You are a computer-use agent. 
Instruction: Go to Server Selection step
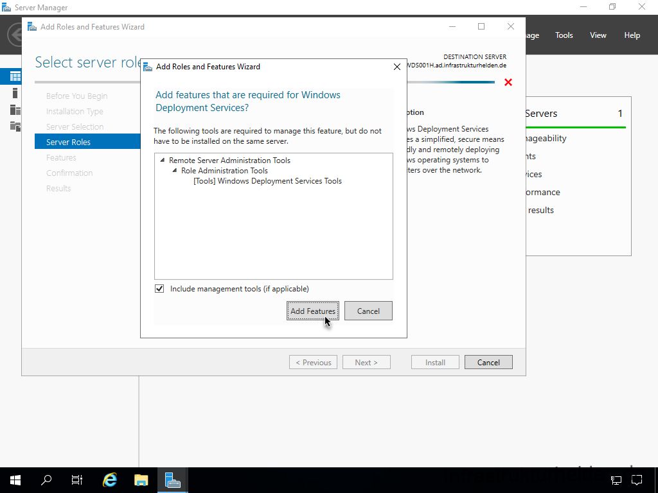coord(75,126)
